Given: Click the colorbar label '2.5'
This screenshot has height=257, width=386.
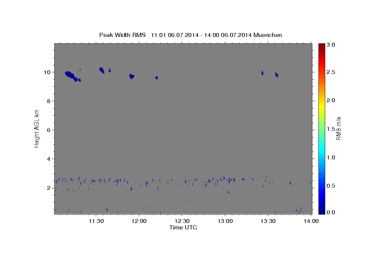Looking at the screenshot, I should (331, 72).
